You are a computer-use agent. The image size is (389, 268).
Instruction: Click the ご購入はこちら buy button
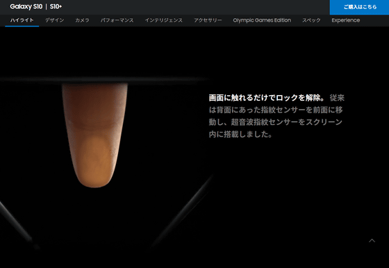coord(360,7)
